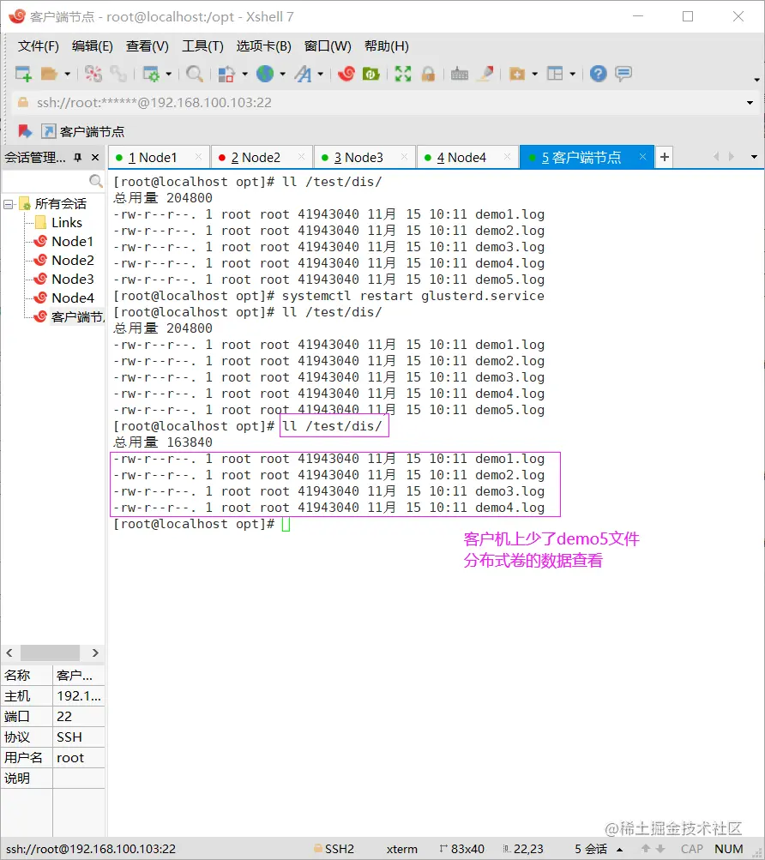This screenshot has width=765, height=860.
Task: Open Help via blue question icon
Action: tap(598, 74)
